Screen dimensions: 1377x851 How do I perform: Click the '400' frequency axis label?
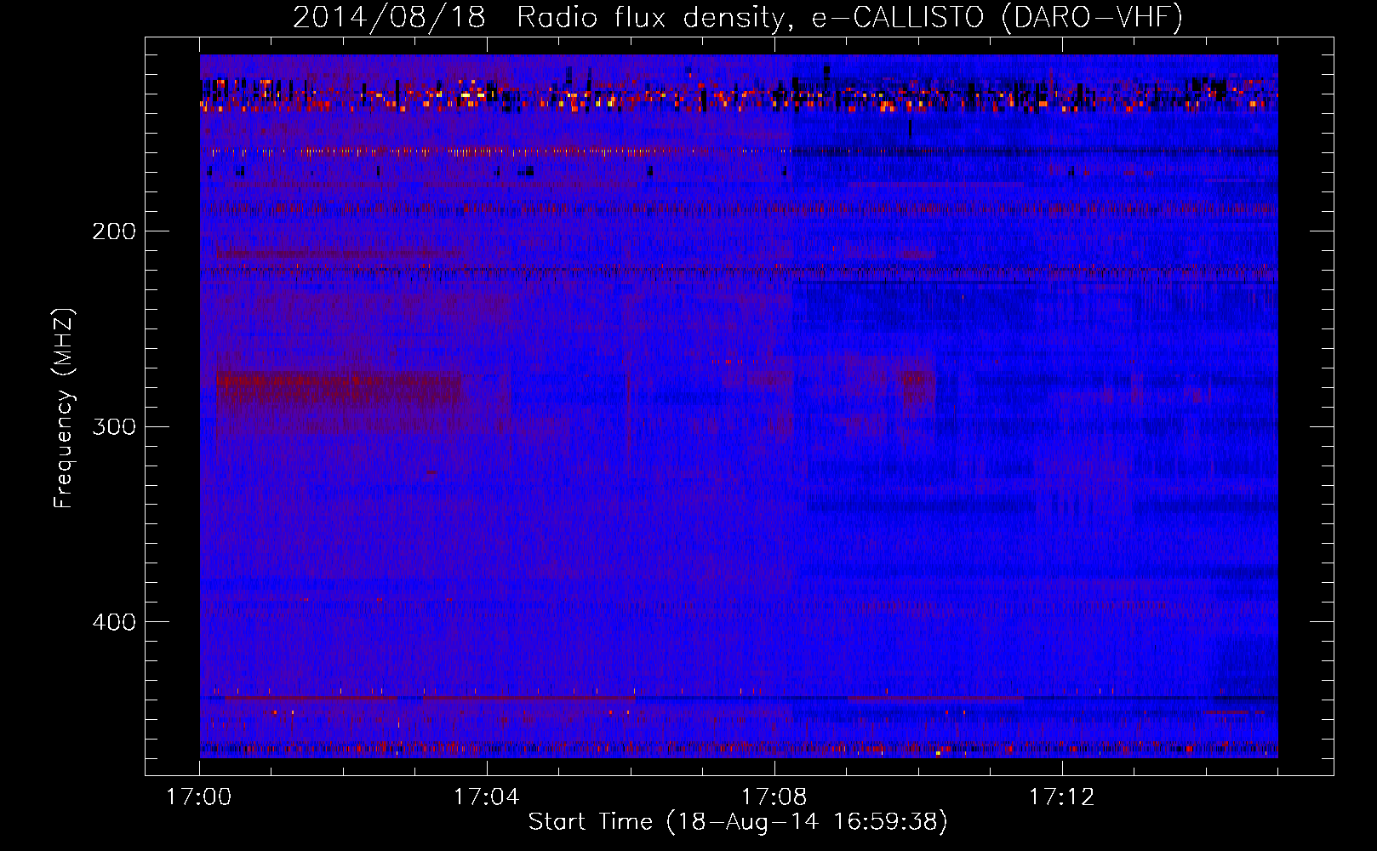click(114, 622)
